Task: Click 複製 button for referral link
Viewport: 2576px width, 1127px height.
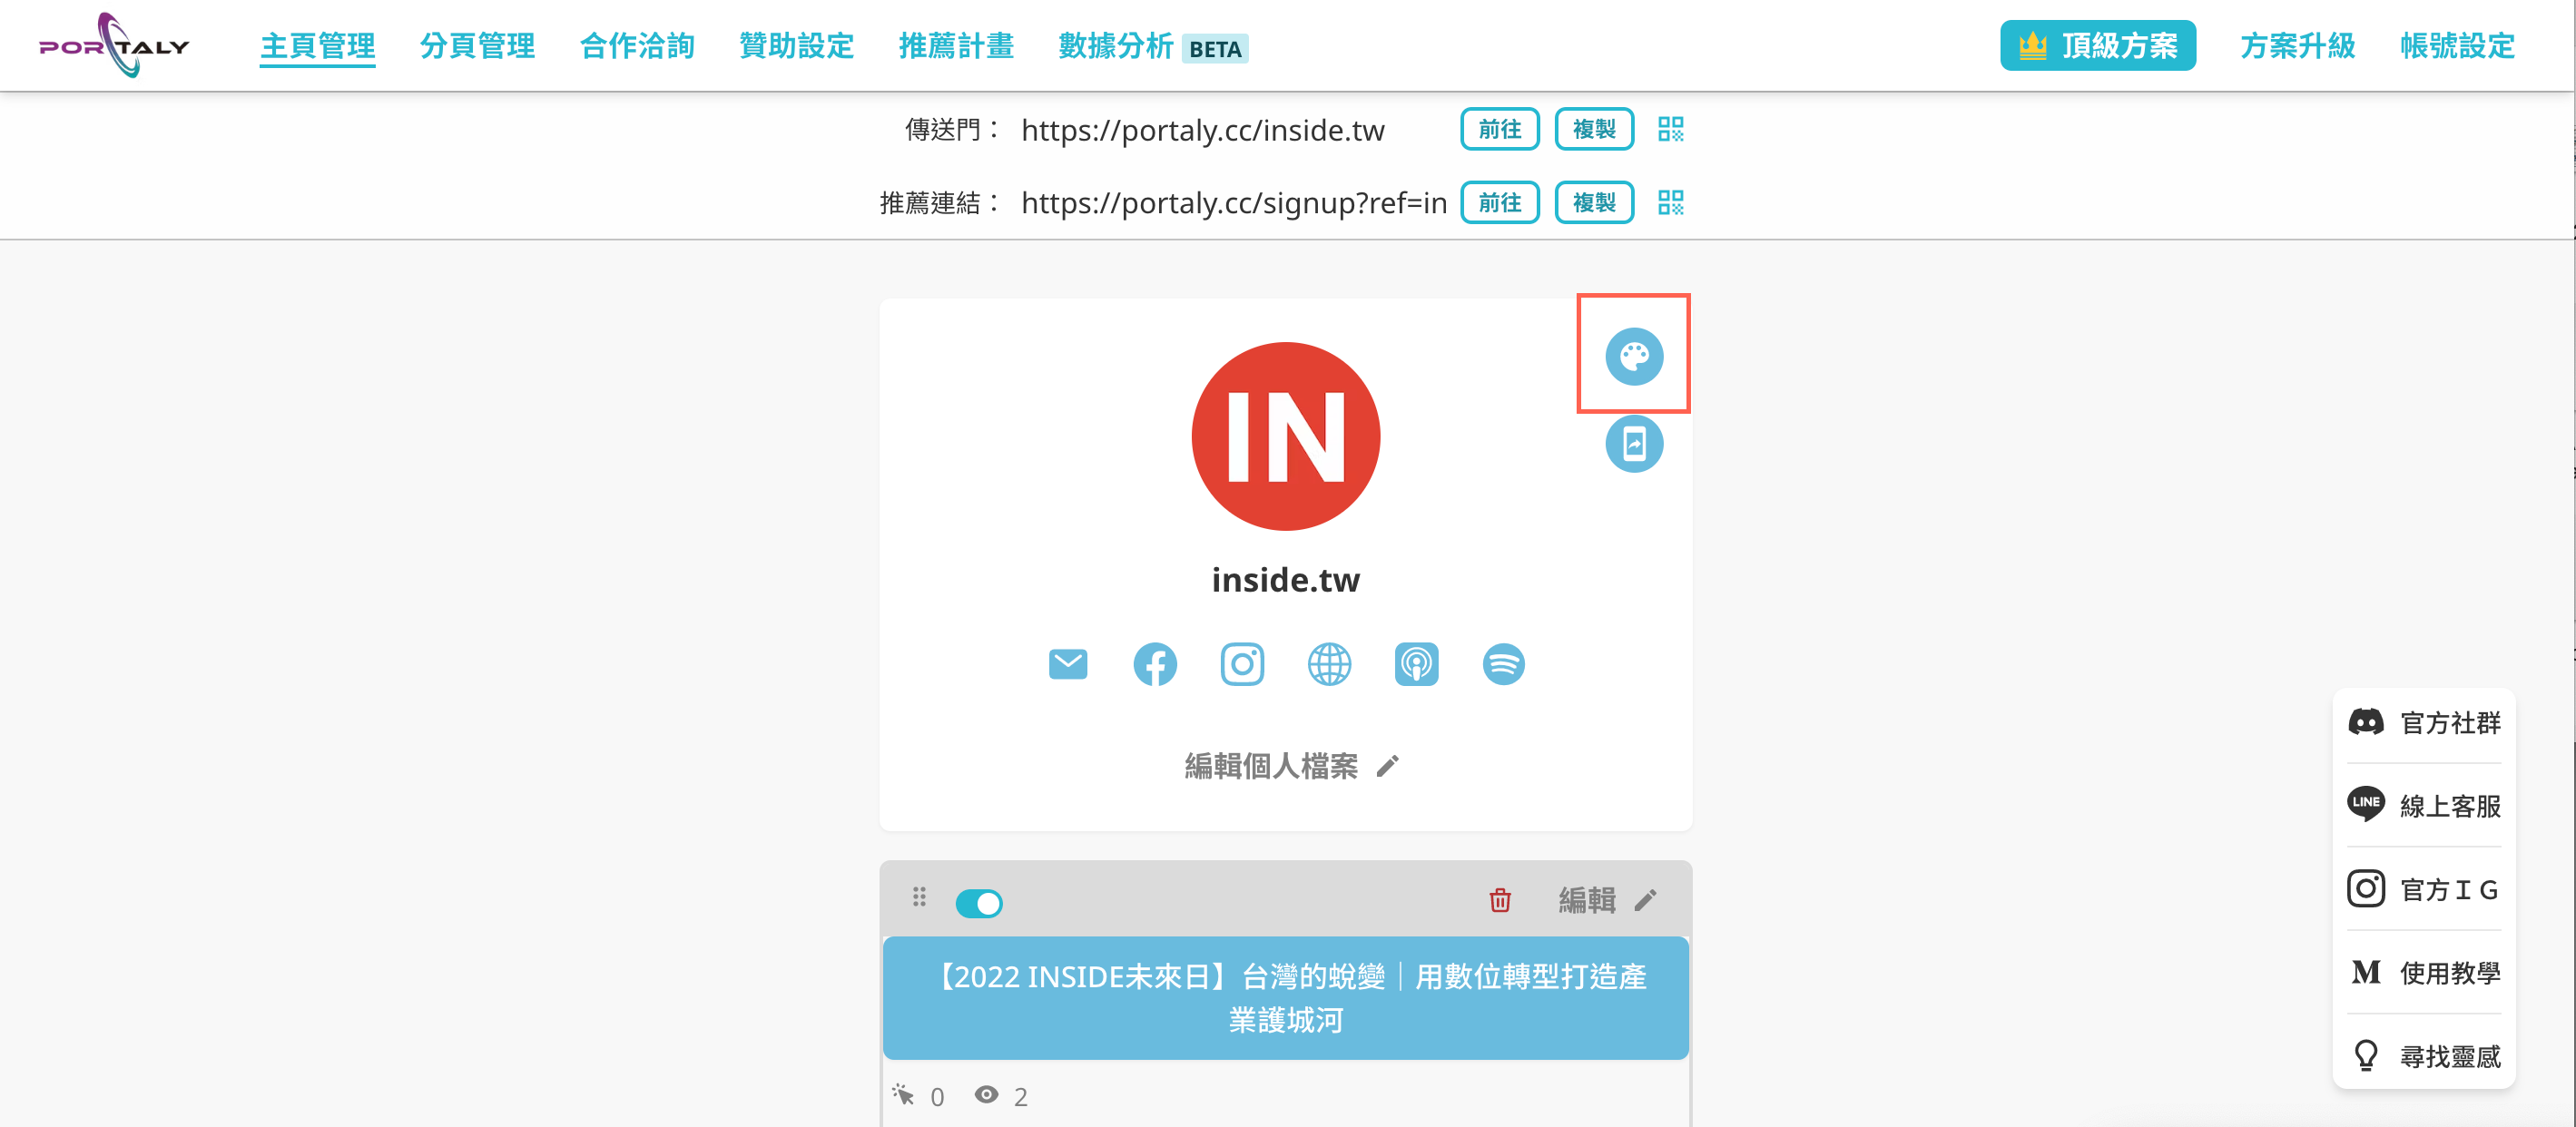Action: [1594, 202]
